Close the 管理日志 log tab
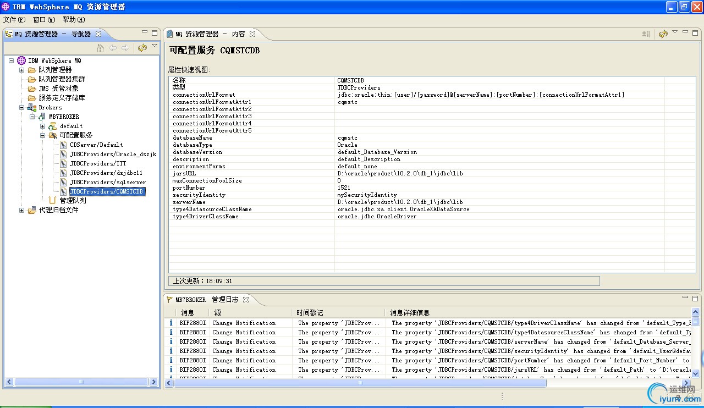Image resolution: width=704 pixels, height=408 pixels. (246, 300)
